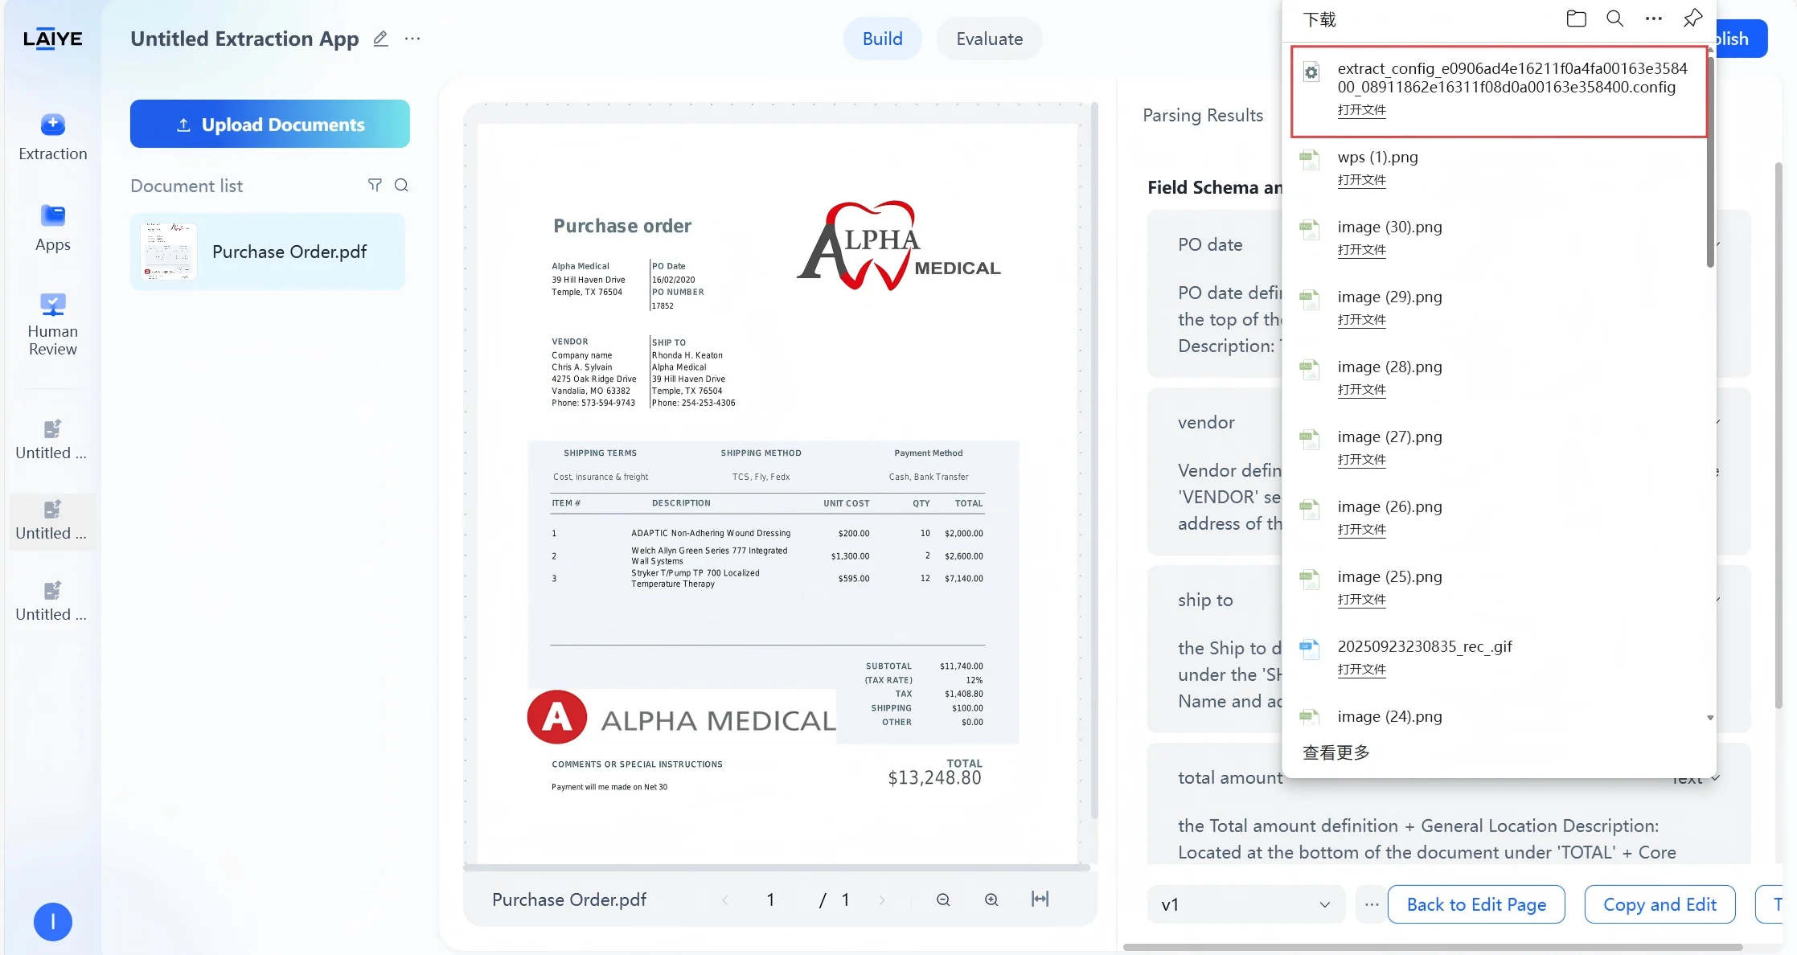The width and height of the screenshot is (1797, 955).
Task: Open the Apps sidebar section
Action: tap(53, 228)
